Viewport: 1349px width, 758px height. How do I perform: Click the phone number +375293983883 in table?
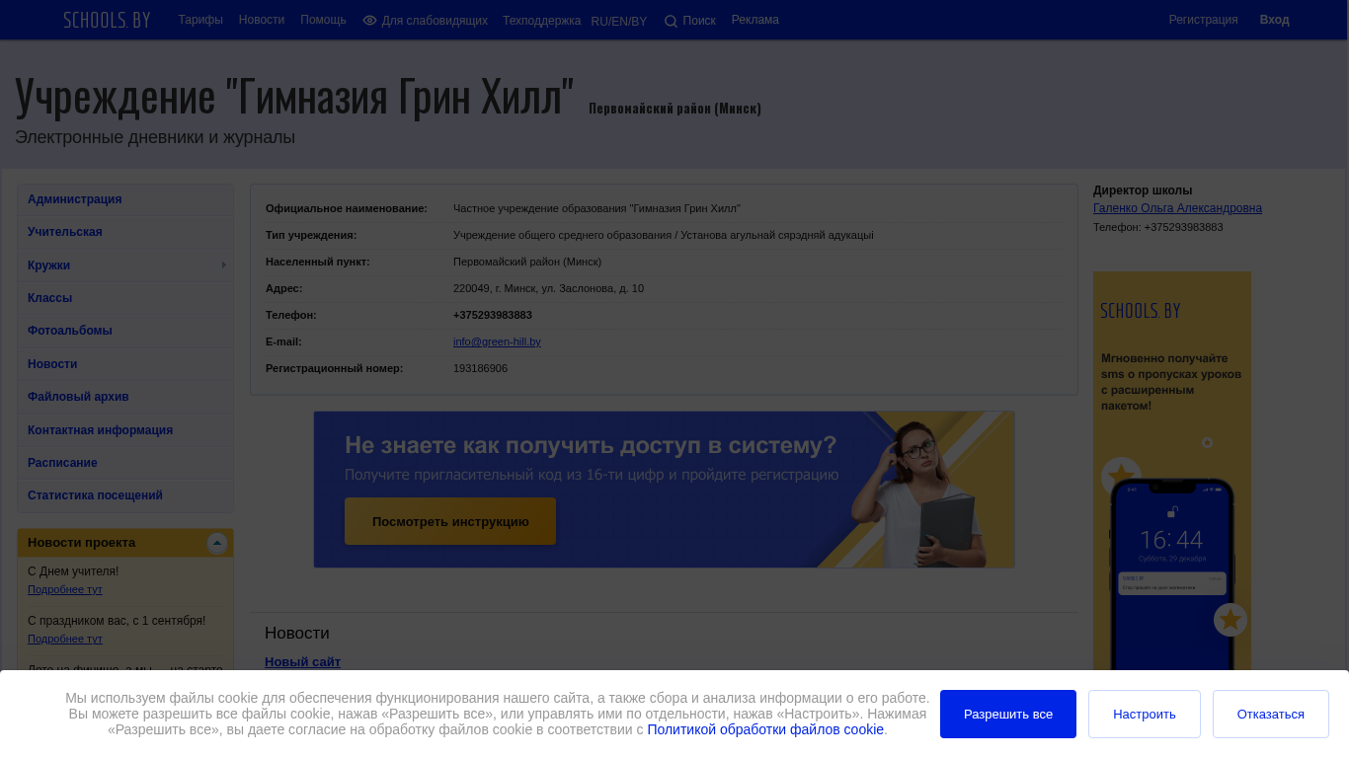[493, 315]
